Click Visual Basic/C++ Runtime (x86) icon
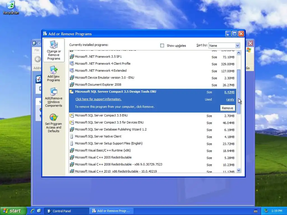The width and height of the screenshot is (287, 215). pyautogui.click(x=72, y=150)
